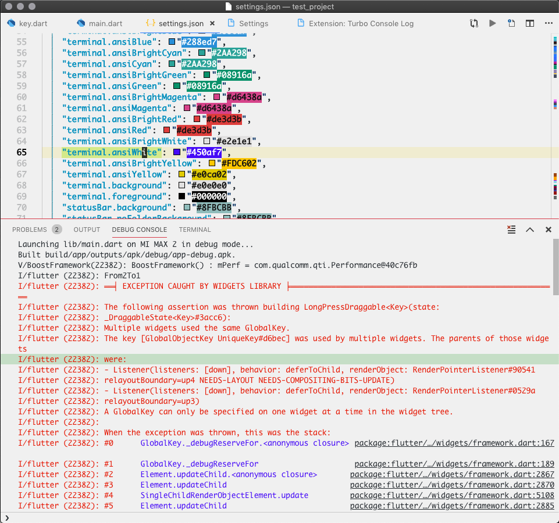Open the TERMINAL panel tab
The width and height of the screenshot is (559, 523).
click(x=195, y=230)
